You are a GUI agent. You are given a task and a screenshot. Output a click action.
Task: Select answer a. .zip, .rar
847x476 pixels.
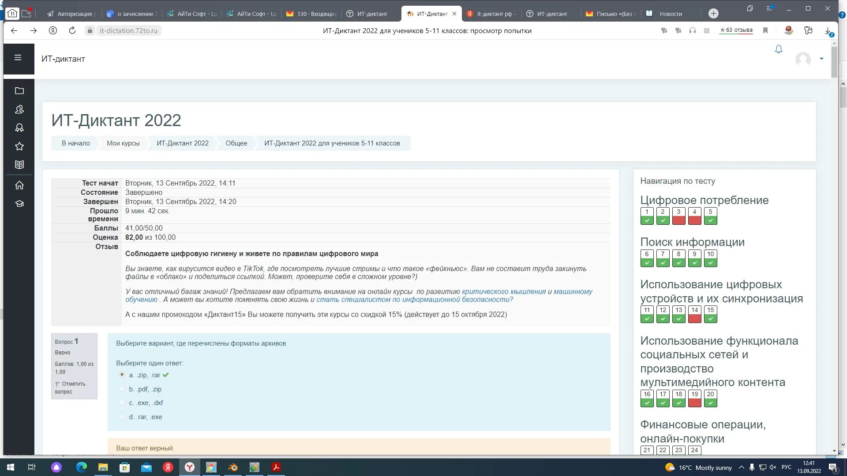pos(122,375)
